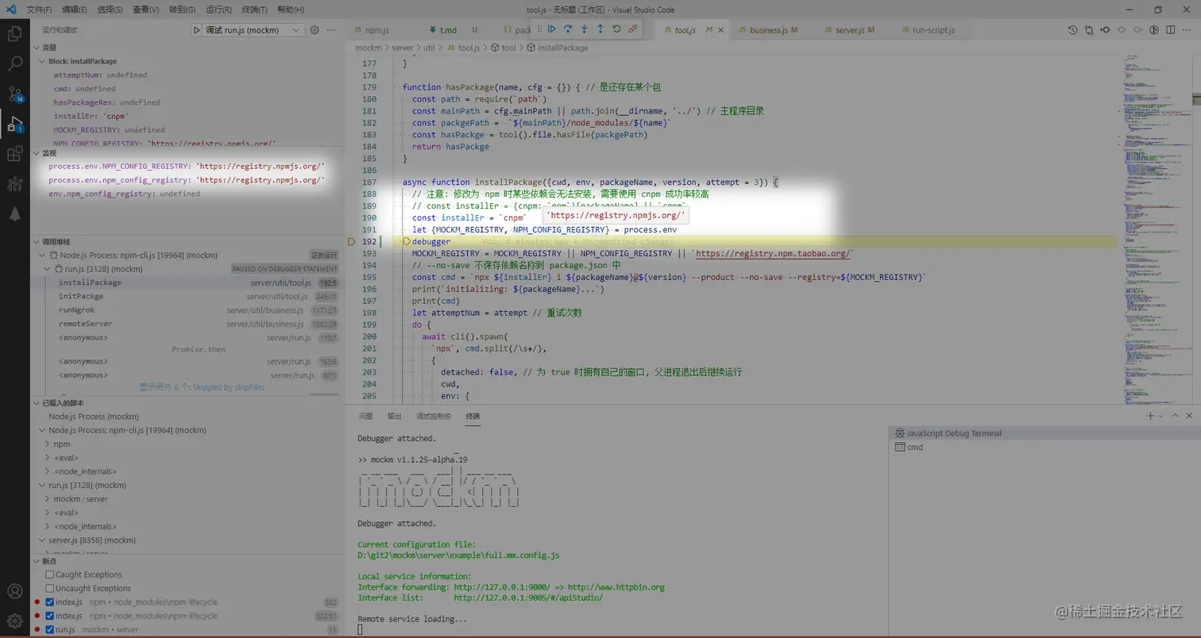Open full.mm.config.js path link in terminal

point(458,555)
